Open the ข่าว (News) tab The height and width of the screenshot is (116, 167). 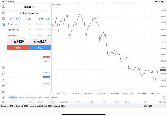click(x=40, y=98)
